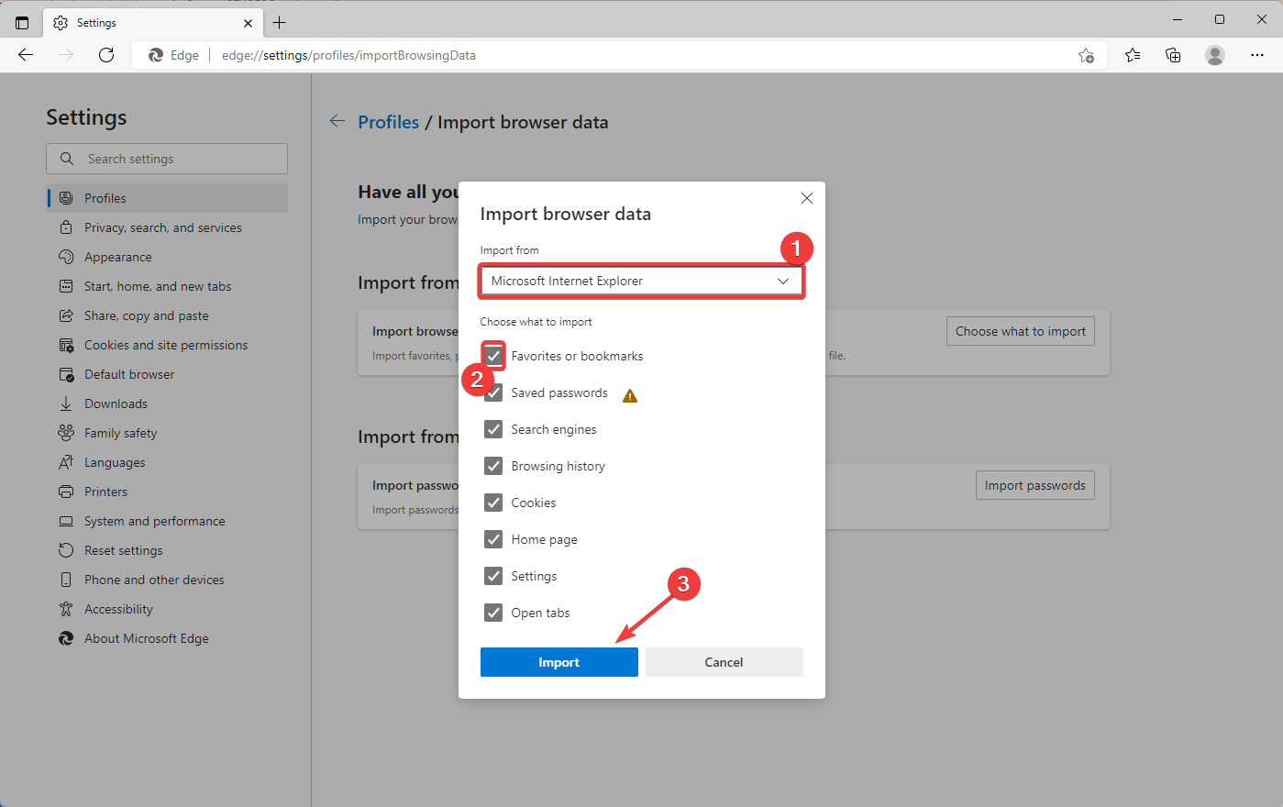Close the Import browser data dialog
Viewport: 1283px width, 807px height.
(807, 198)
